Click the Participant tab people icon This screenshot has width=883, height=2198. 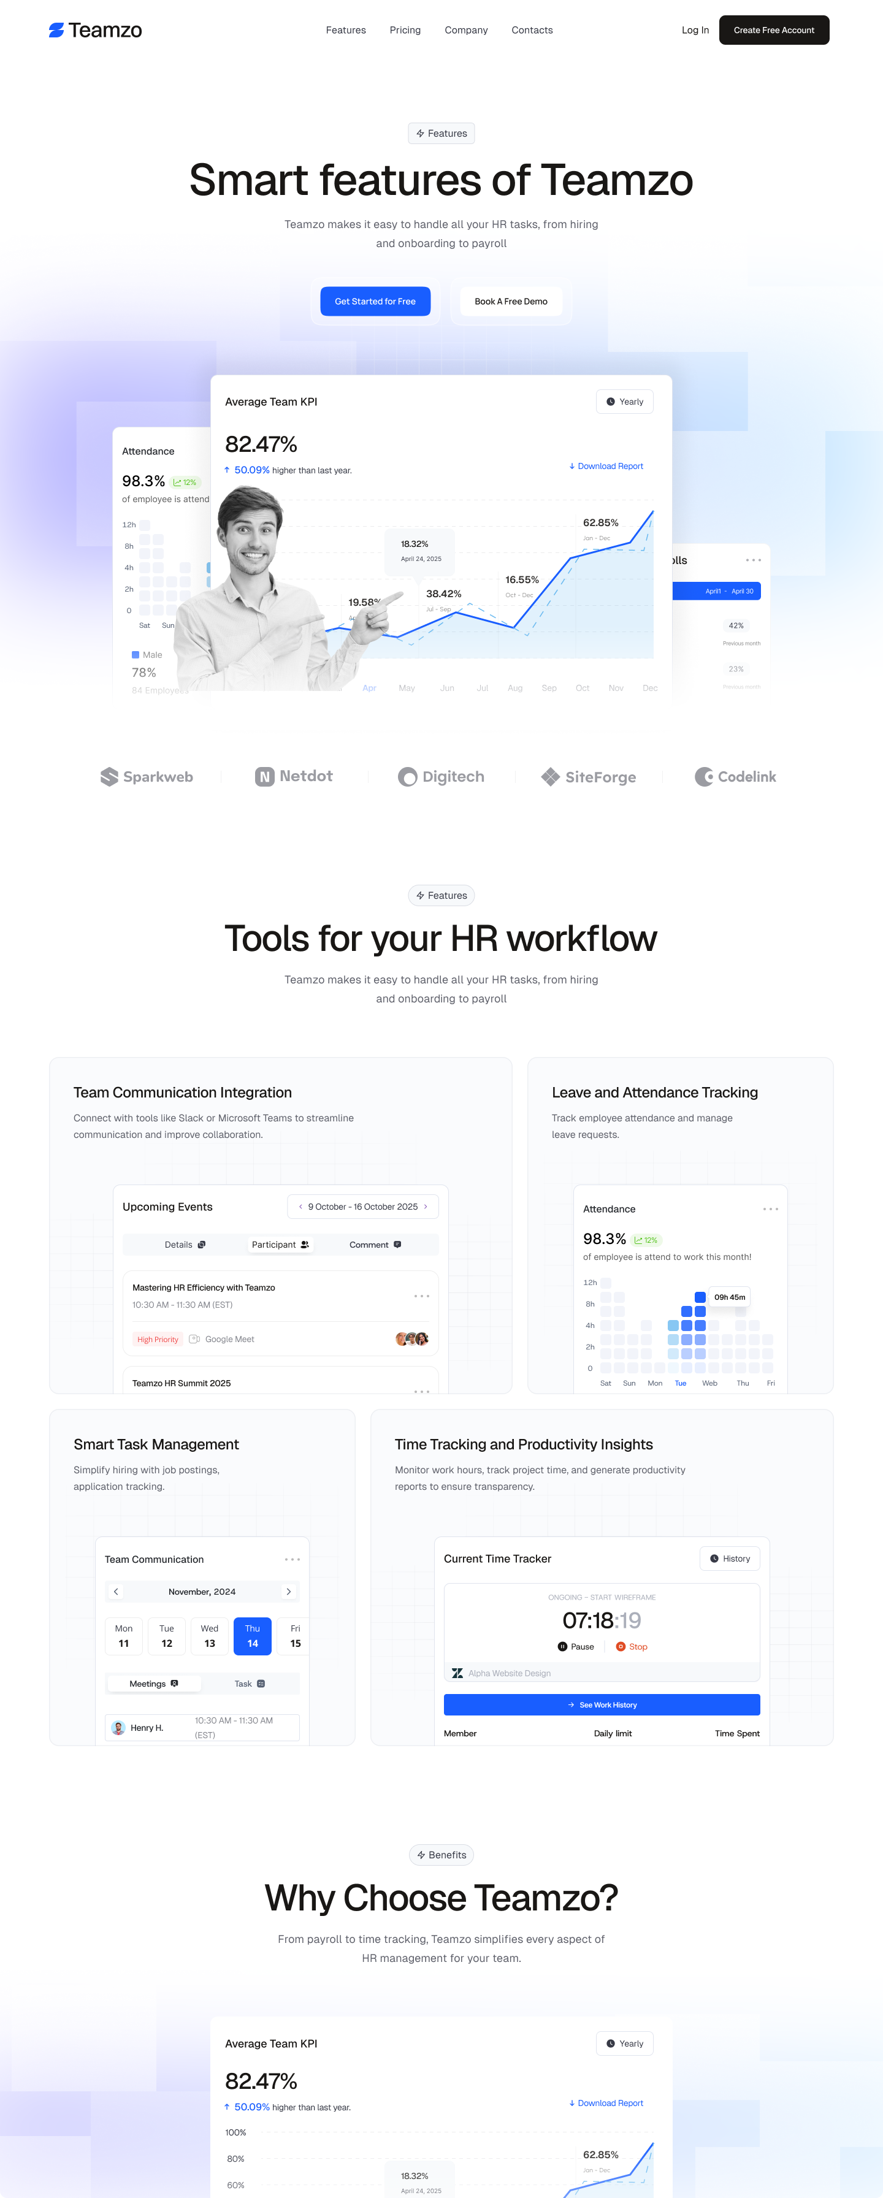[305, 1245]
